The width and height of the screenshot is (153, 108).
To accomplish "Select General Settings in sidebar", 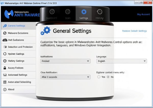I will pos(18,26).
